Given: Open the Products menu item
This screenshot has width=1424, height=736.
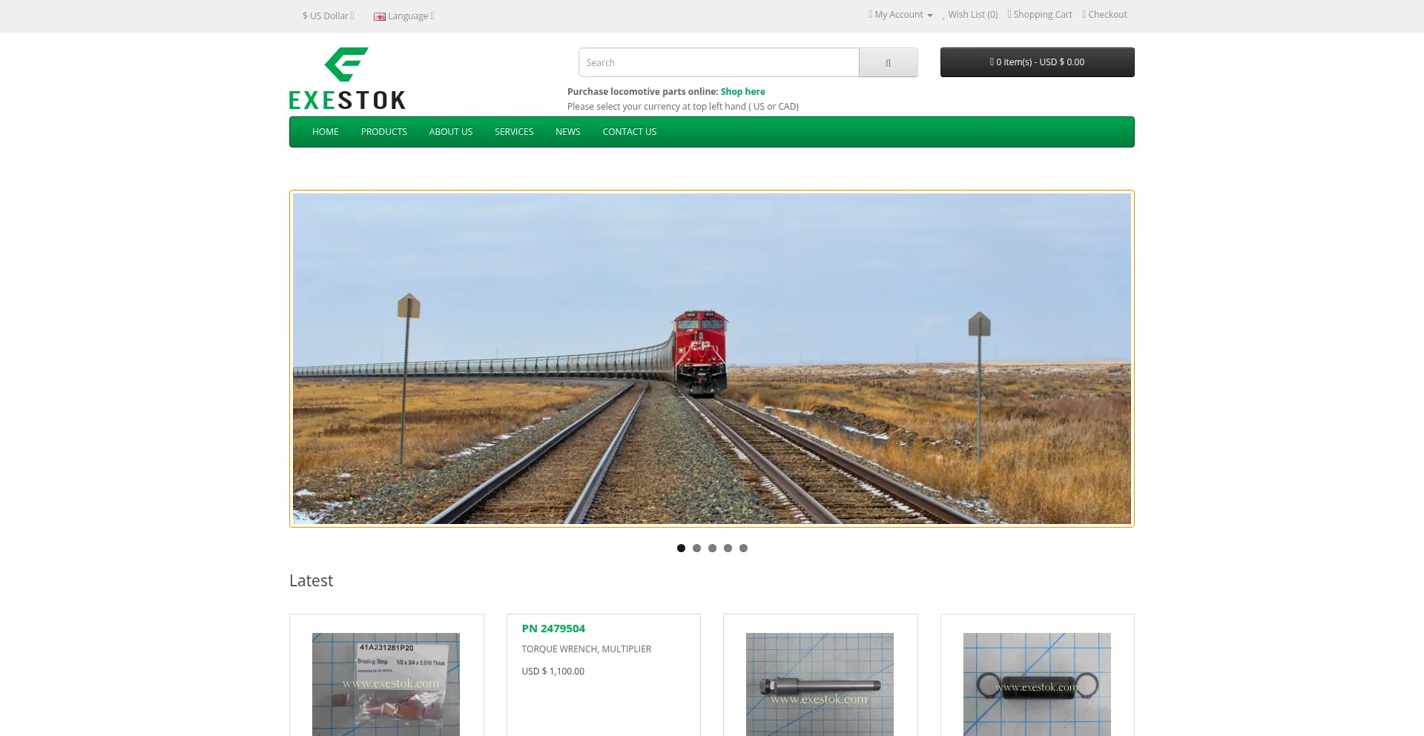Looking at the screenshot, I should tap(383, 132).
